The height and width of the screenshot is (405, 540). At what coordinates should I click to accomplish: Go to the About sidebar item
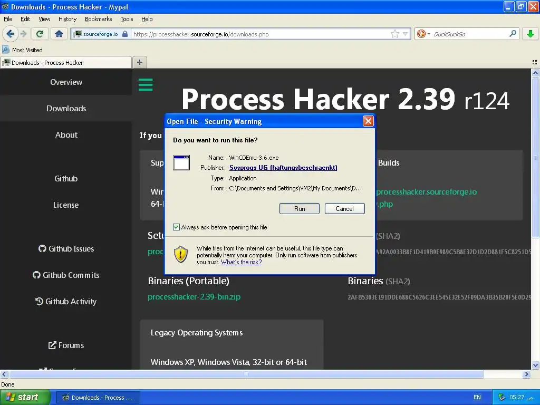(x=66, y=134)
